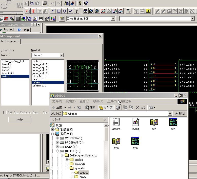Click the Print icon in the top toolbar
Viewport: 197px width, 179px height.
coord(45,3)
